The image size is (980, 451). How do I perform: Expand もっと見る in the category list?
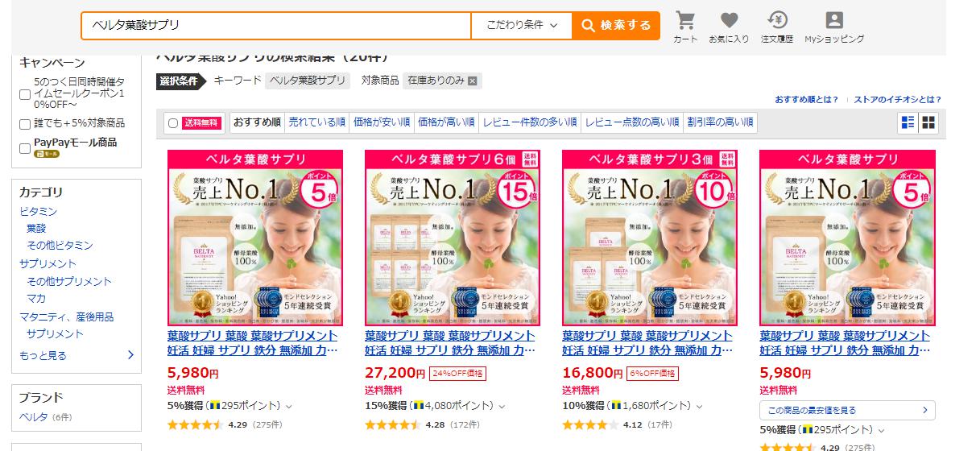click(76, 355)
